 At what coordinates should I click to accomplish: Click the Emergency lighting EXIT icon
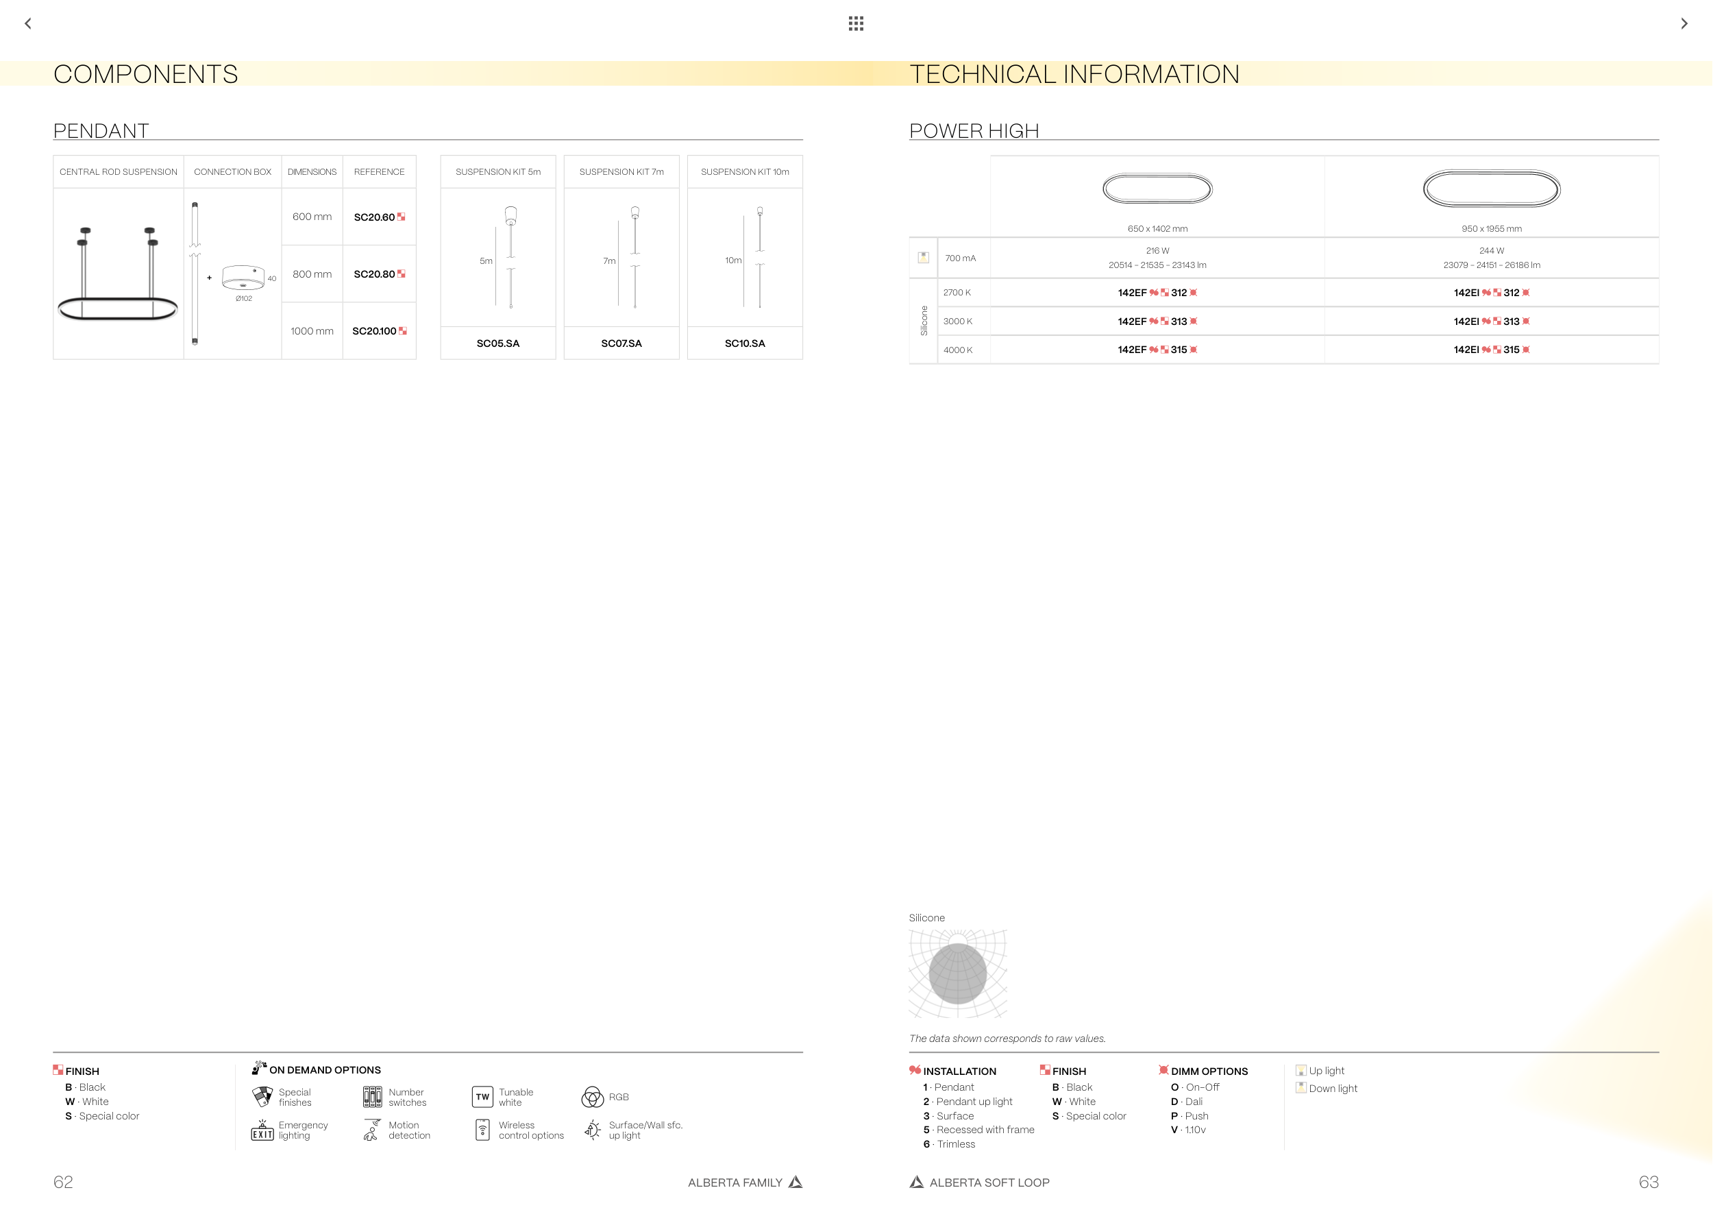pos(262,1130)
